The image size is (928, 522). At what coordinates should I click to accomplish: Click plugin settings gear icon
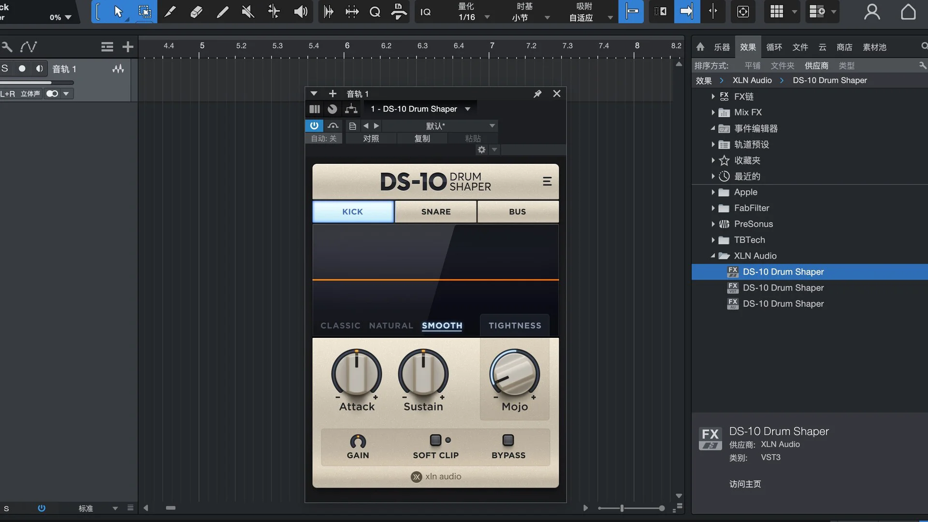[481, 150]
